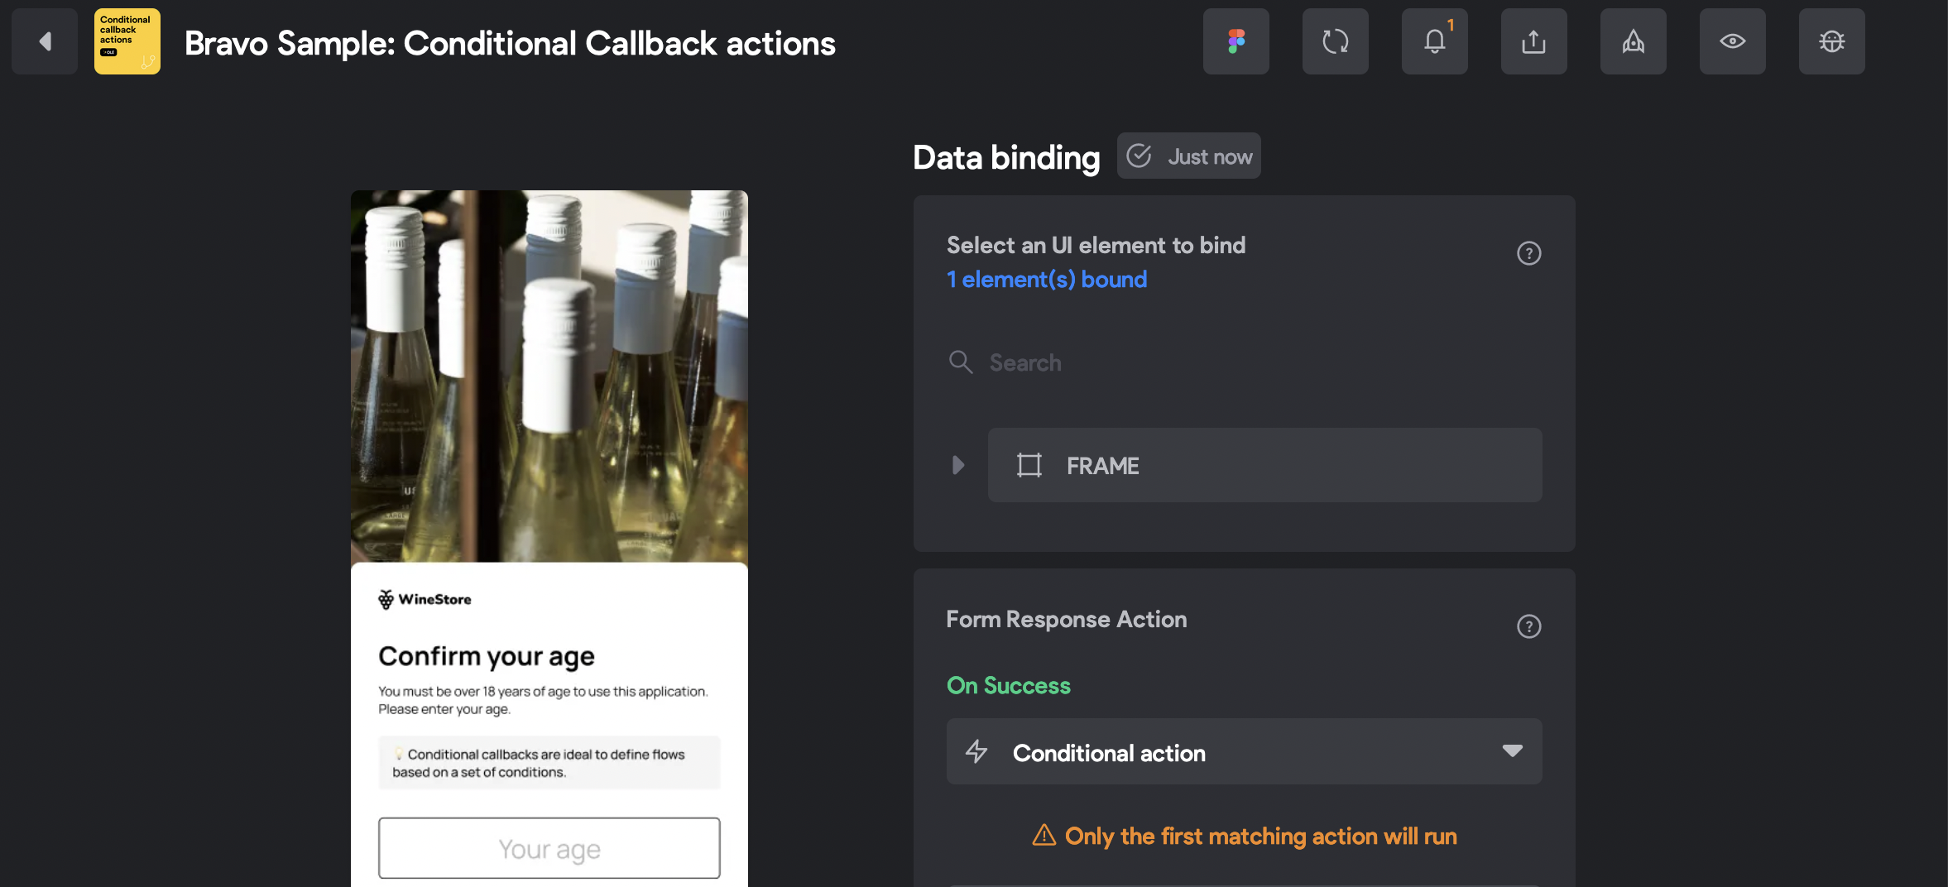1948x887 pixels.
Task: Click the back arrow button
Action: (x=45, y=41)
